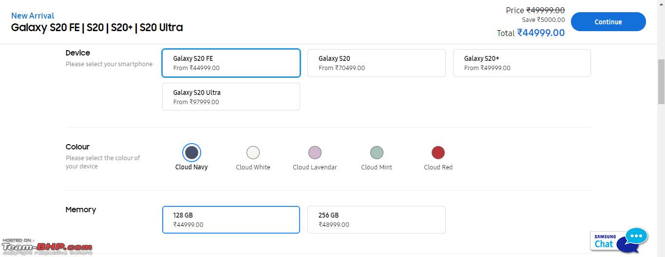Select the Cloud Navy colour swatch

pos(191,152)
